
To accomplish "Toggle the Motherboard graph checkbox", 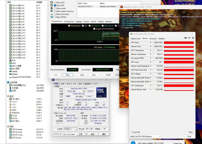I will click(x=69, y=26).
